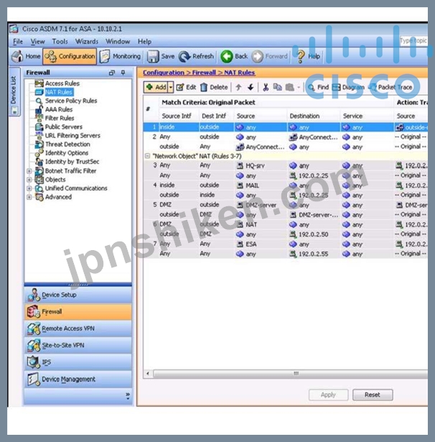Open the Tools menu
Screen dimensions: 435x442
(x=60, y=42)
